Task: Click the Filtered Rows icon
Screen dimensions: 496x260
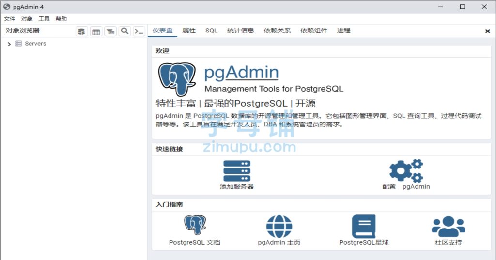Action: coord(110,31)
